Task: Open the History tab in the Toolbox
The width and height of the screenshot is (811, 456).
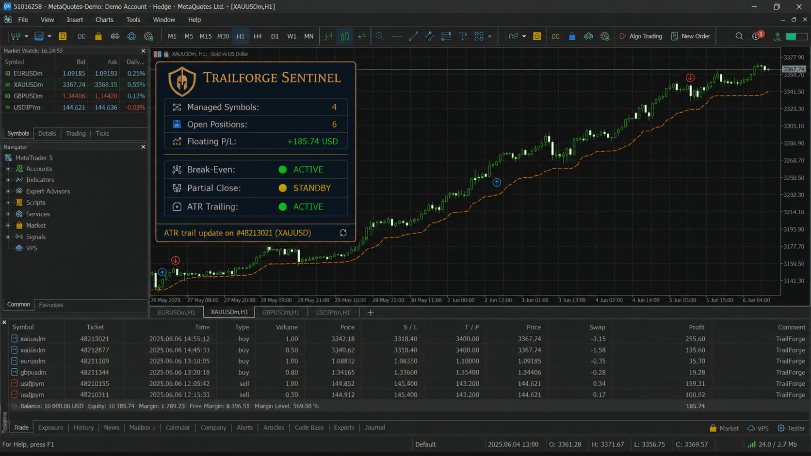Action: click(x=83, y=428)
